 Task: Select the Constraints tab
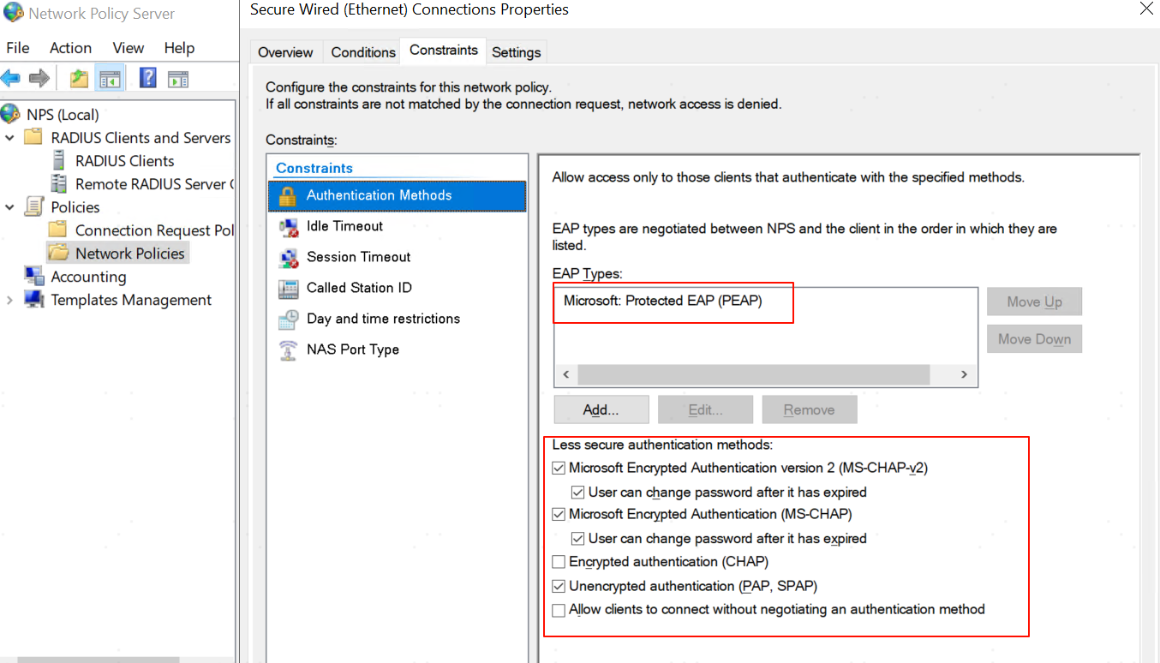click(443, 50)
